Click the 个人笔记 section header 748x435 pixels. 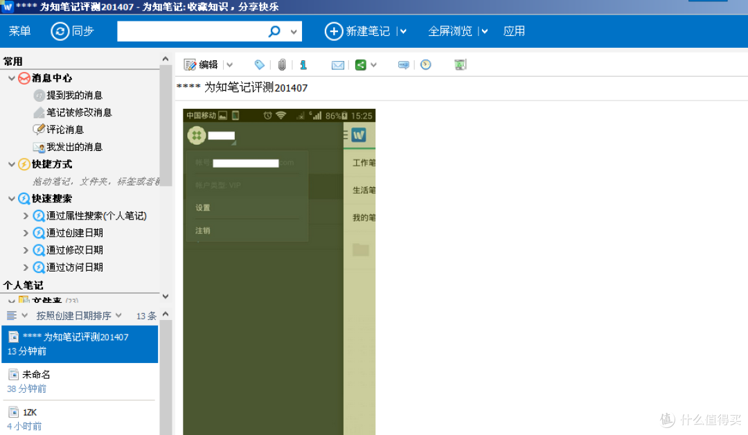tap(24, 285)
